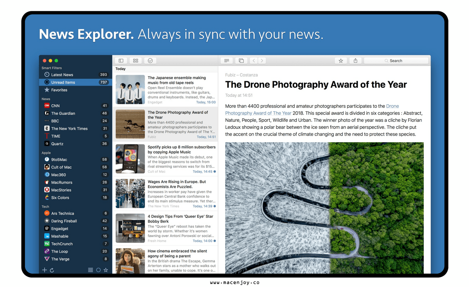Screen dimensions: 469x287
Task: Open The Guardian feed
Action: pos(75,113)
